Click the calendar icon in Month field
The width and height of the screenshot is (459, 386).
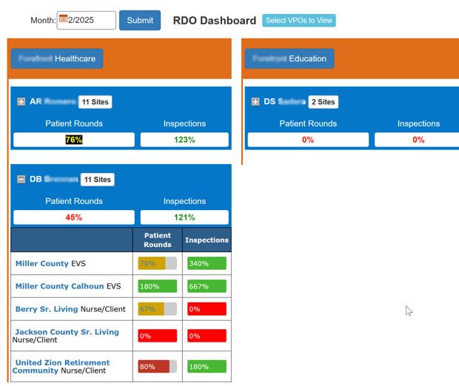[x=63, y=19]
